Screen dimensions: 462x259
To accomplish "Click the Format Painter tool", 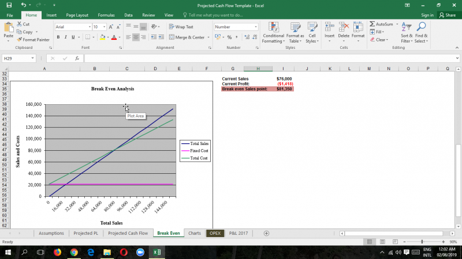I will pyautogui.click(x=35, y=40).
